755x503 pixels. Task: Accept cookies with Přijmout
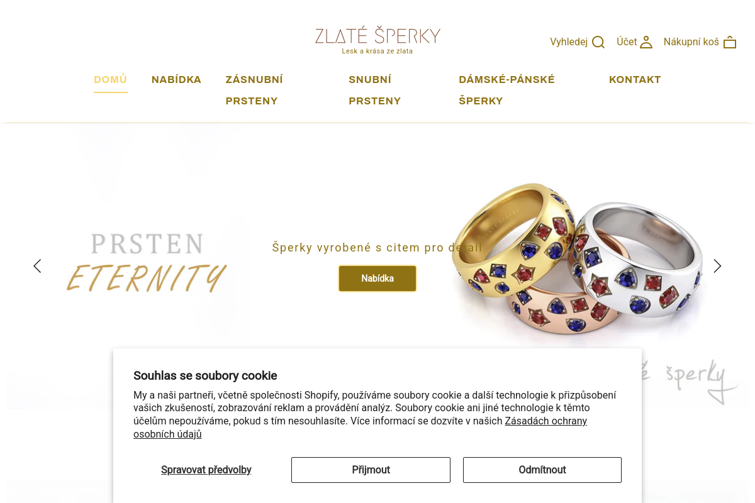point(371,470)
